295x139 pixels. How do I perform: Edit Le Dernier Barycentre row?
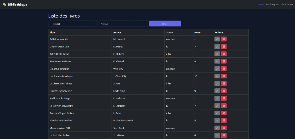(217, 106)
